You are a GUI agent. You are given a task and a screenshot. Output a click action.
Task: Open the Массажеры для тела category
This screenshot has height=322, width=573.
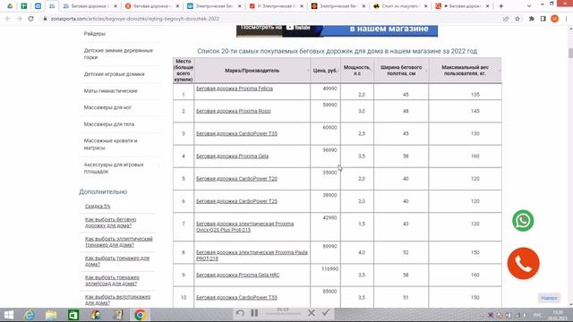pos(109,124)
